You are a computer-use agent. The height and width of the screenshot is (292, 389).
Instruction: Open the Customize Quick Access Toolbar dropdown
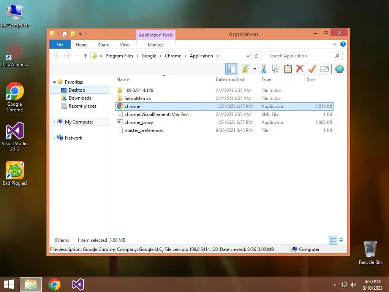[x=81, y=35]
